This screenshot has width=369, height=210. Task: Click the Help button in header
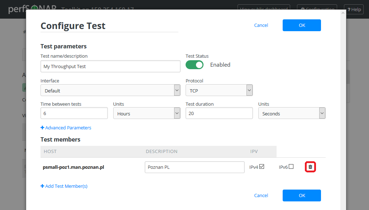[354, 9]
